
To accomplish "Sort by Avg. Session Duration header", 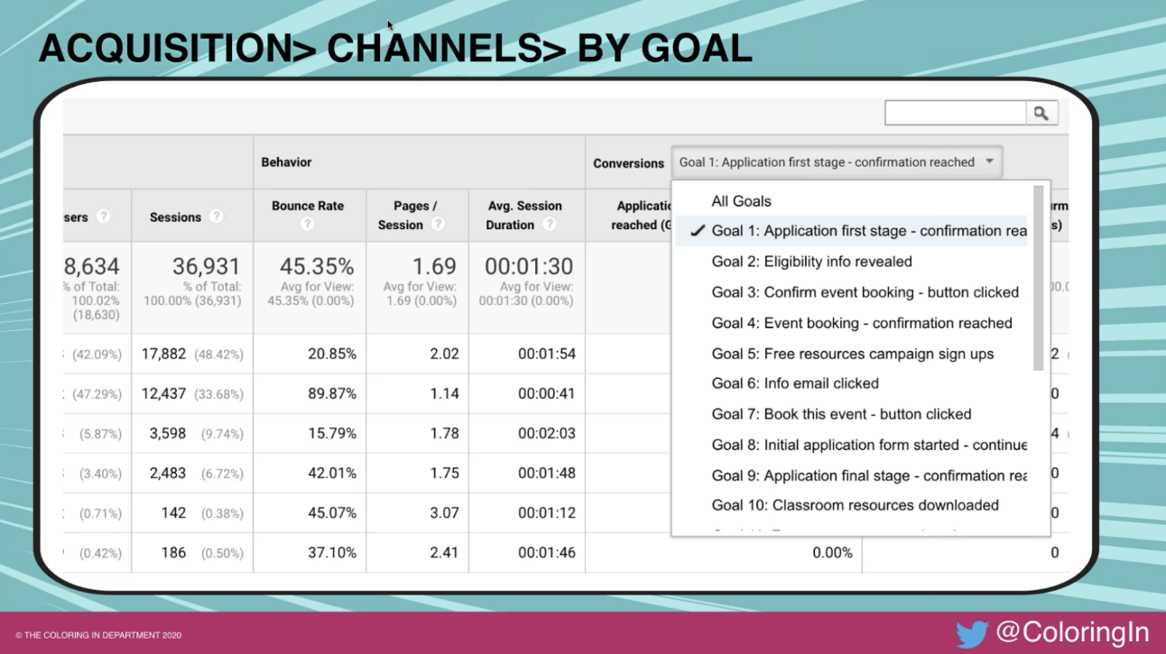I will click(523, 216).
